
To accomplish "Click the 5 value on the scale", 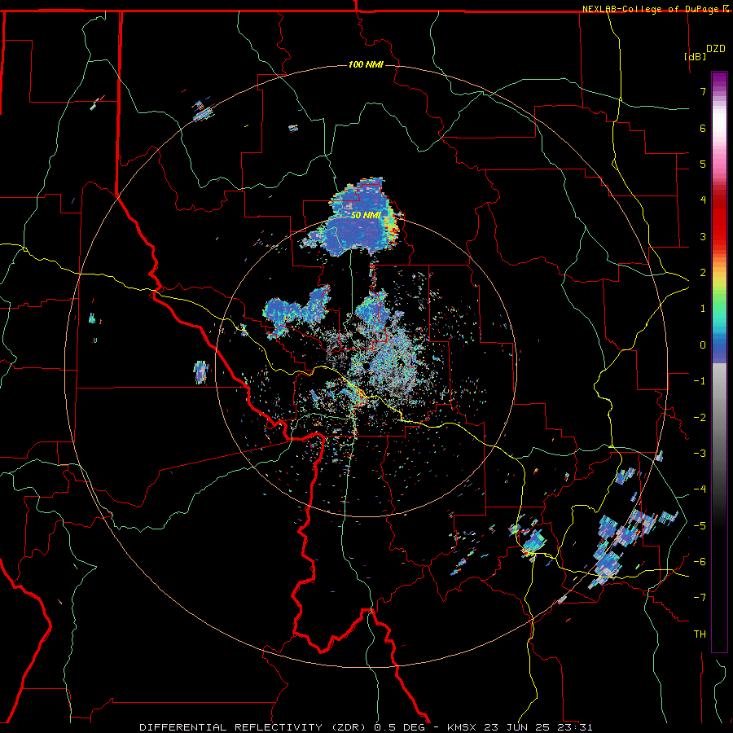I will pos(703,164).
